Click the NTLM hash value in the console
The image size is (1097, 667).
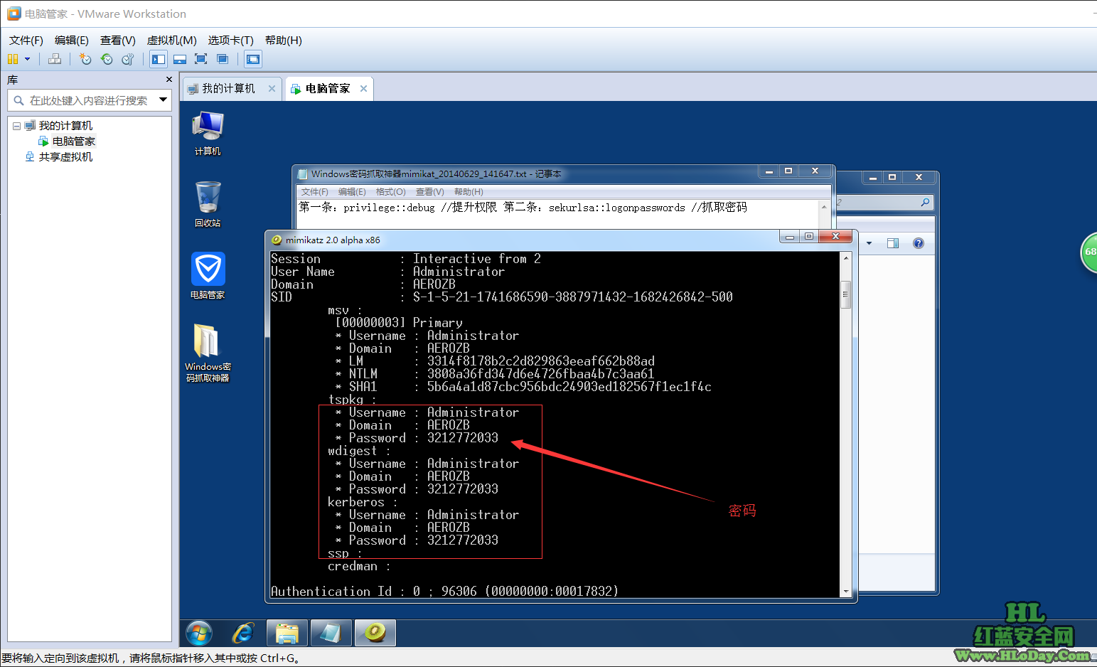pyautogui.click(x=540, y=374)
